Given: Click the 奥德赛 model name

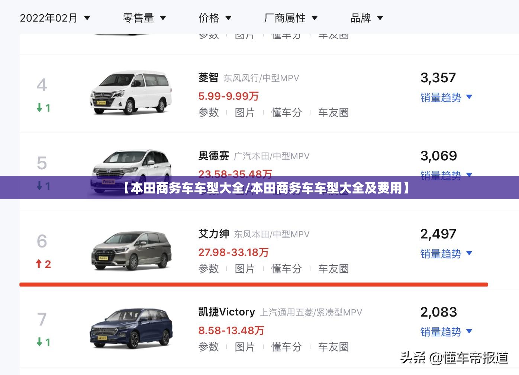Looking at the screenshot, I should pos(214,156).
